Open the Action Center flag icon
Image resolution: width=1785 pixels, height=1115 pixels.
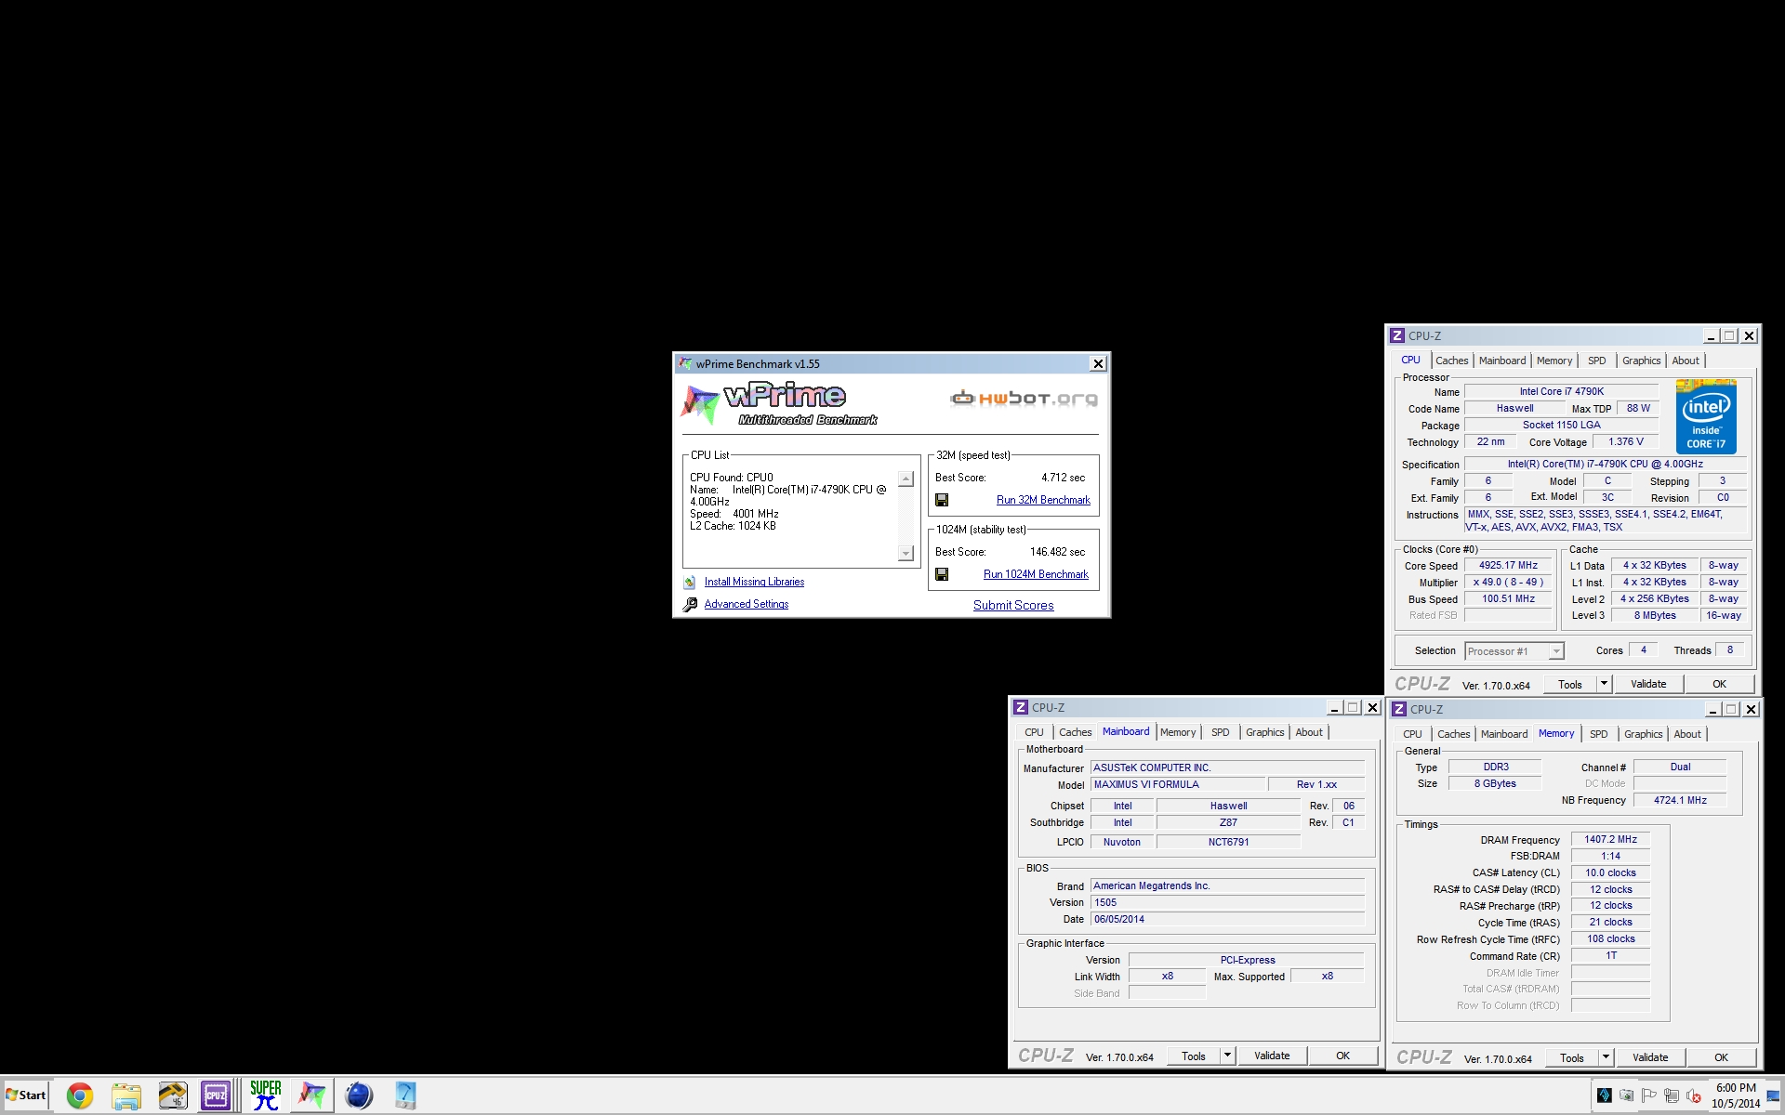point(1648,1095)
